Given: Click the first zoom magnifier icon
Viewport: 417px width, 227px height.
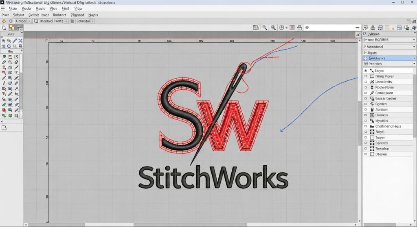Looking at the screenshot, I should point(265,28).
